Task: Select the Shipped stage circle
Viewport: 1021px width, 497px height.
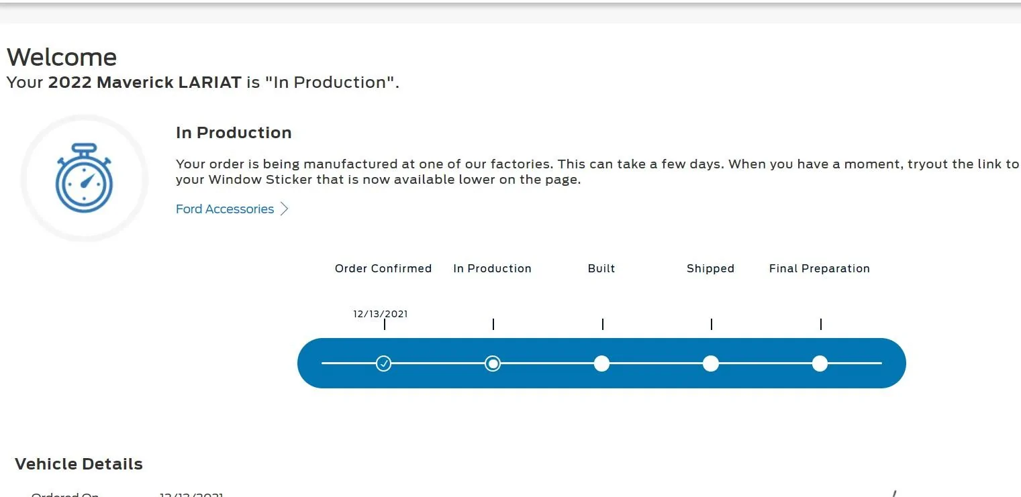Action: click(x=711, y=364)
